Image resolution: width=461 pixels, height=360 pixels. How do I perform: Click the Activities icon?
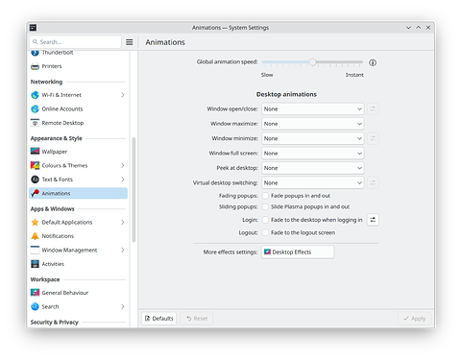[35, 264]
